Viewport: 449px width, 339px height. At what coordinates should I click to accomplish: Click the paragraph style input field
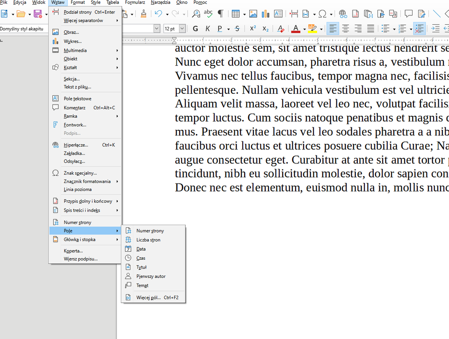(23, 28)
